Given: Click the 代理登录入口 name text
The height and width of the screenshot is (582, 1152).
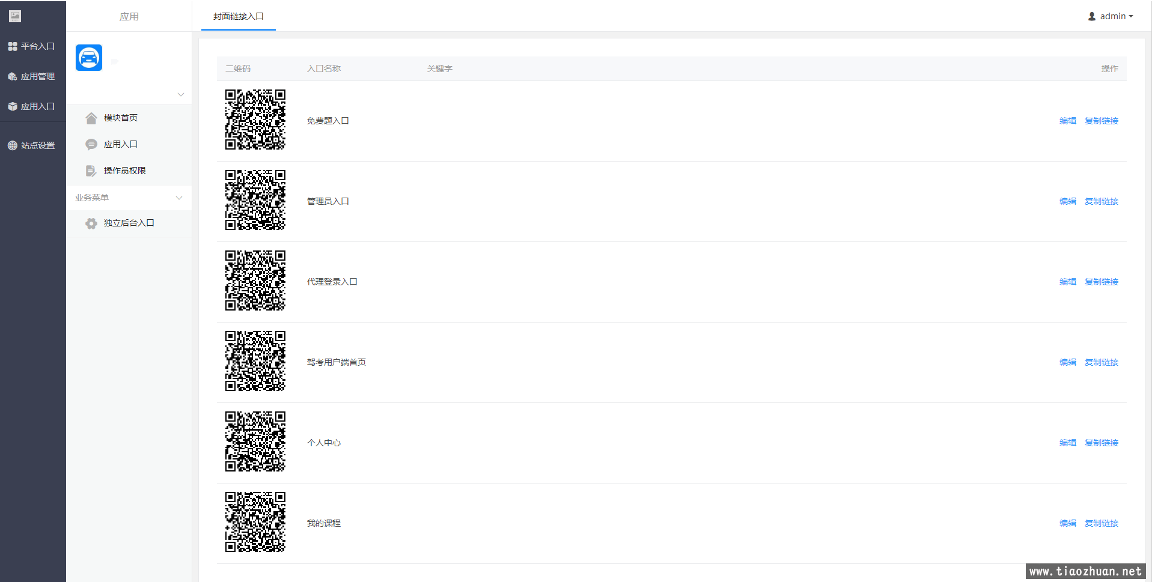Looking at the screenshot, I should (x=332, y=282).
